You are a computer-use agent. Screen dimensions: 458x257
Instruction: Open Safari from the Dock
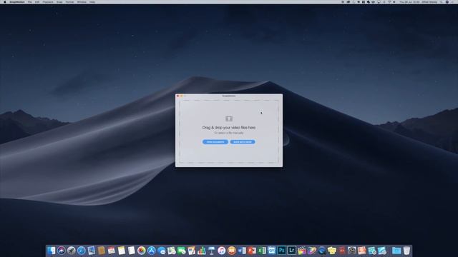coord(81,251)
